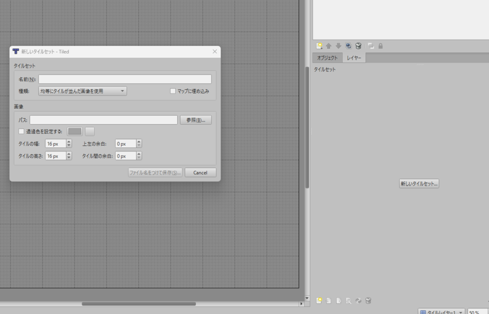
Task: Click the lock layers padlock icon
Action: (x=381, y=46)
